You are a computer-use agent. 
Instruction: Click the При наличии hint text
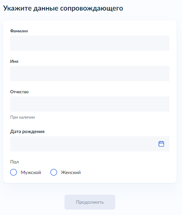coord(23,117)
